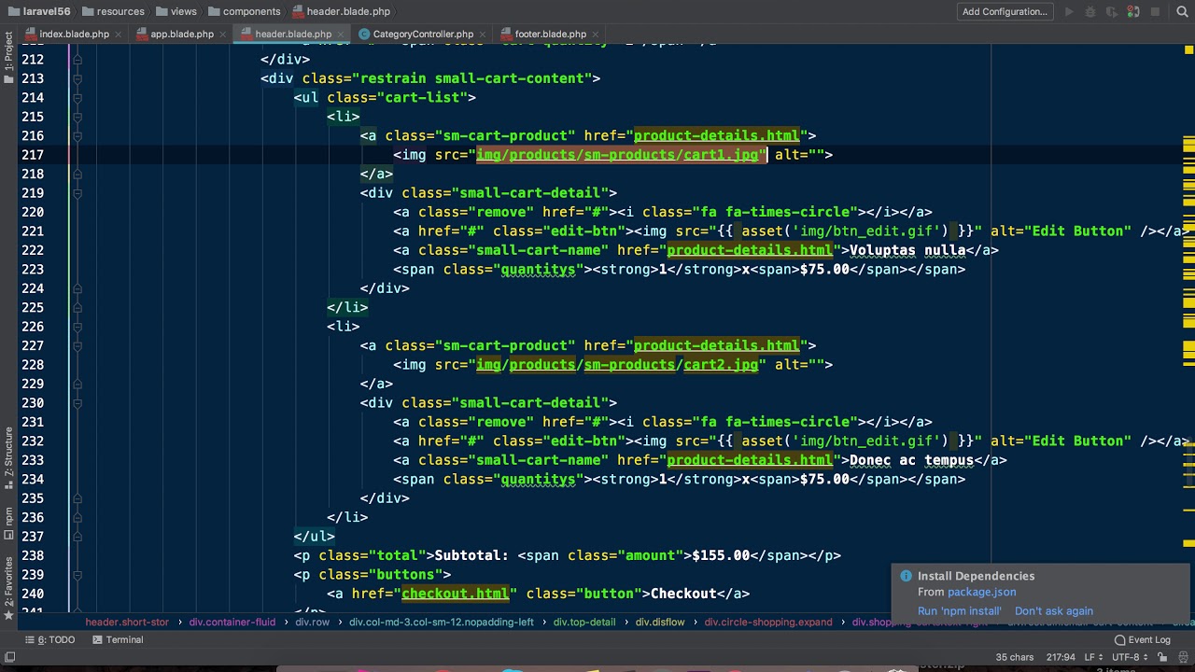Open package.json link in notification
This screenshot has width=1195, height=672.
[981, 592]
